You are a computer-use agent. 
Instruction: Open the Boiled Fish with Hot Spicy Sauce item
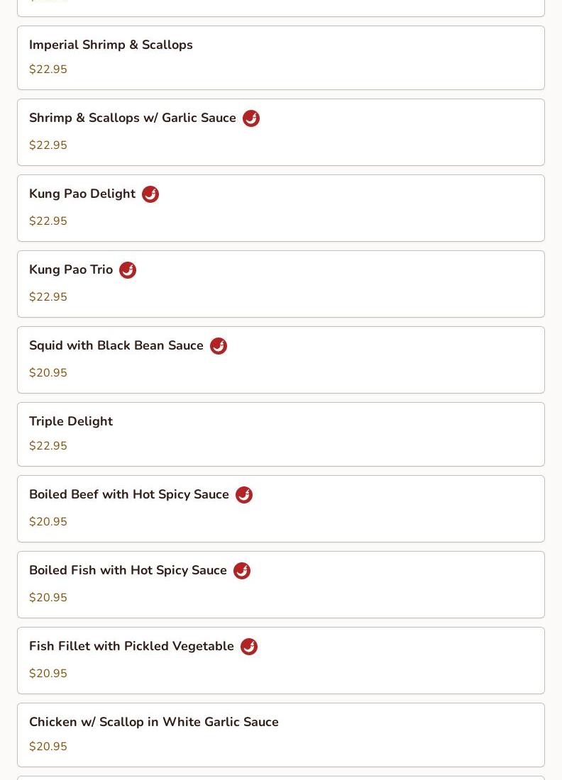coord(128,570)
